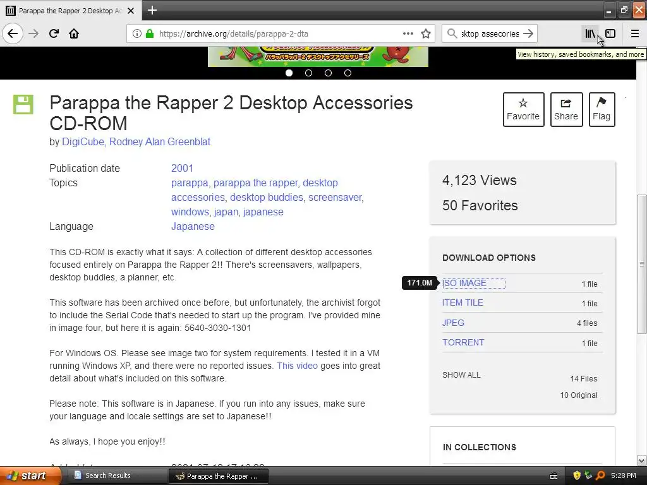Go to the Home page icon

(74, 33)
